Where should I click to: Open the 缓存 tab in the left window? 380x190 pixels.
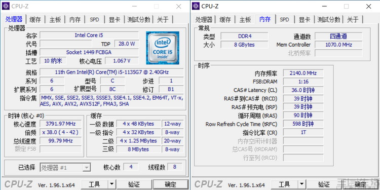click(x=35, y=19)
